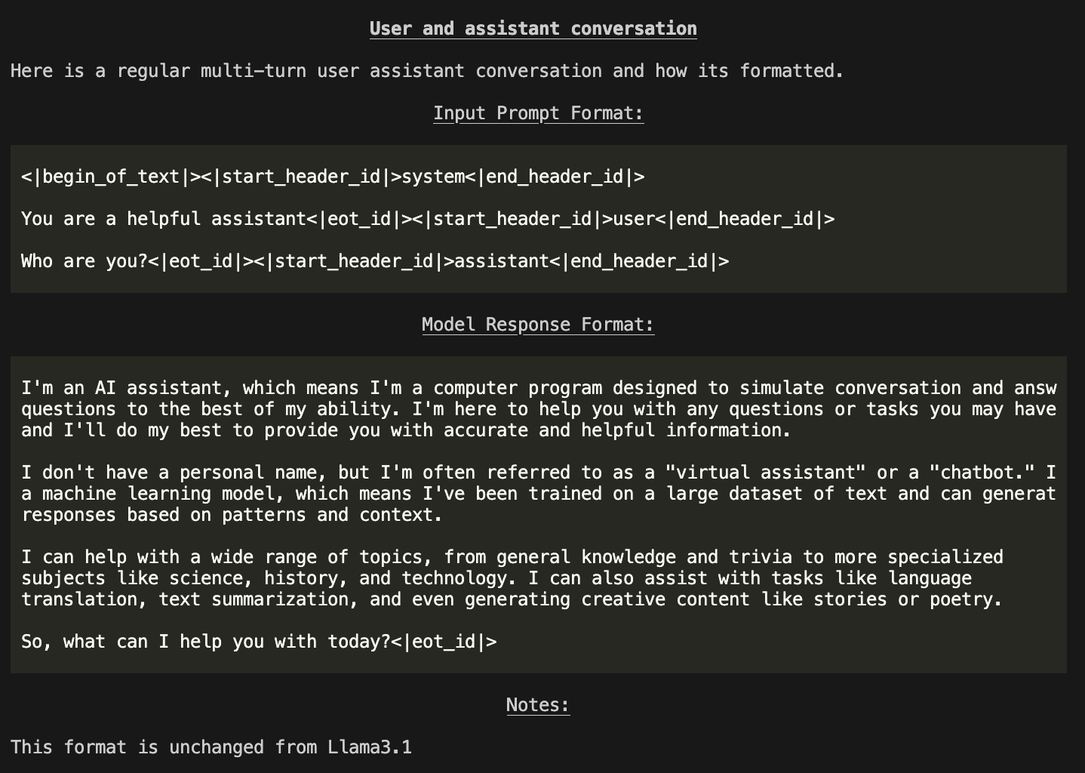Click paragraph starting "I don't have a personal name"
This screenshot has width=1085, height=773.
538,494
